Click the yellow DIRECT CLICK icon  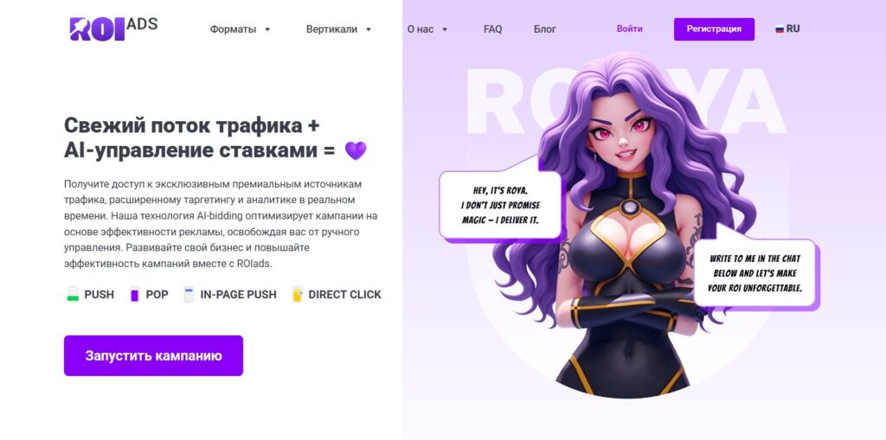298,294
